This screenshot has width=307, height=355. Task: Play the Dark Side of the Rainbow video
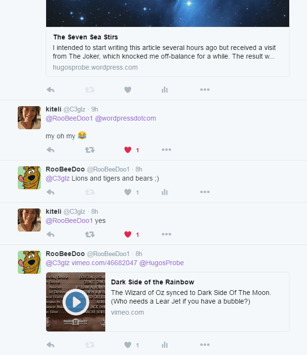[76, 302]
